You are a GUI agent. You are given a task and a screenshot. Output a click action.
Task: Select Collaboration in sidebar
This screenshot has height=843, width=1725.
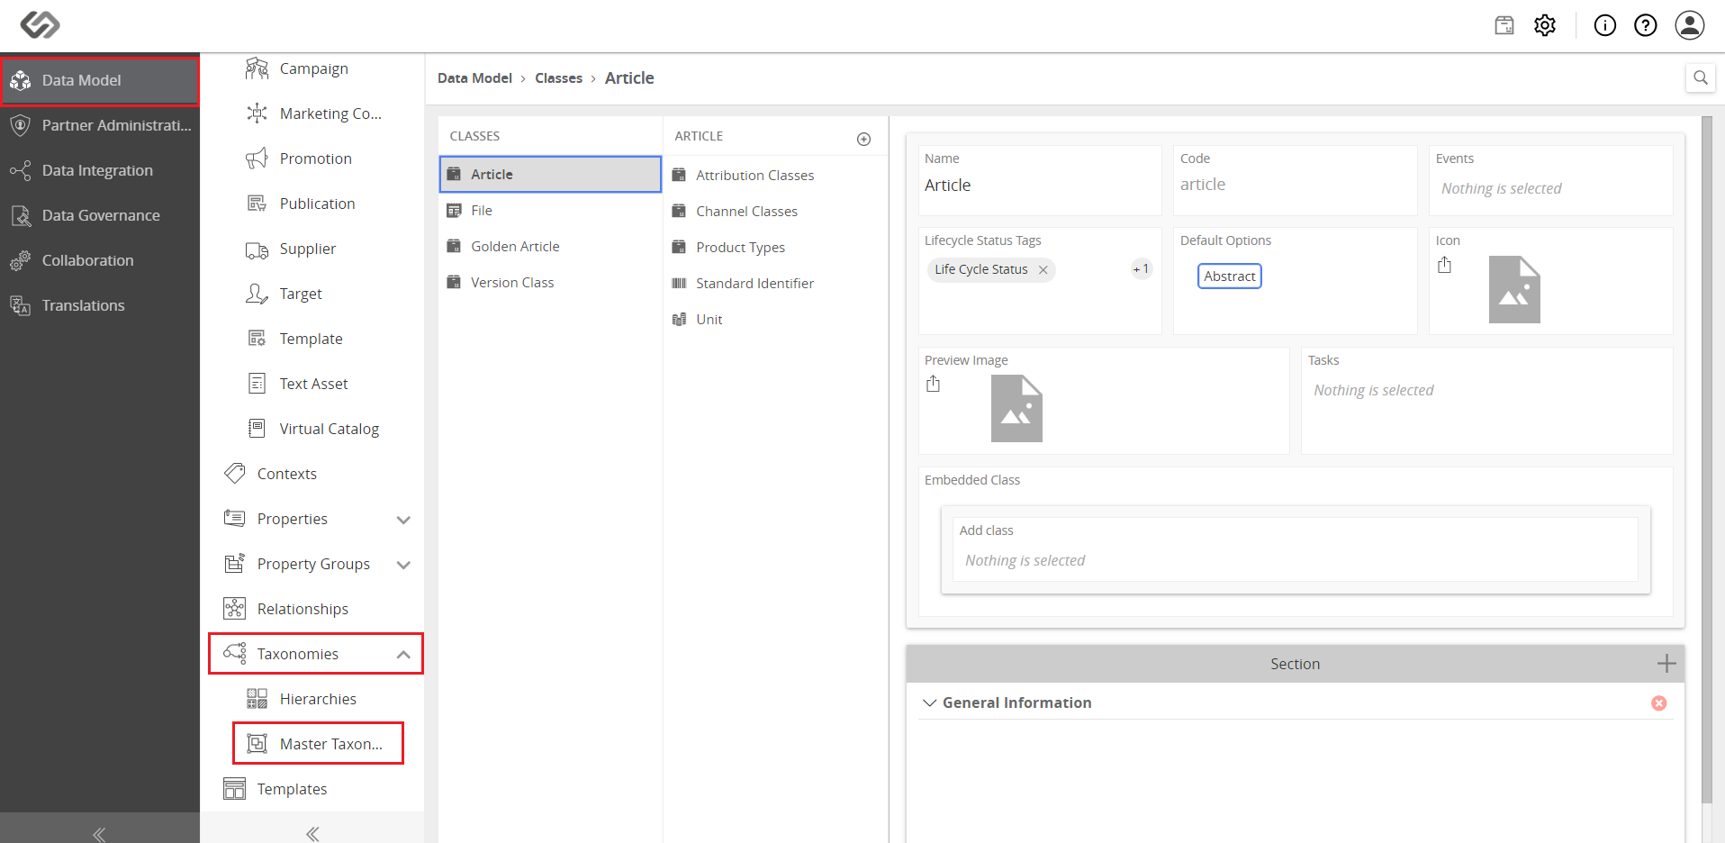[100, 260]
